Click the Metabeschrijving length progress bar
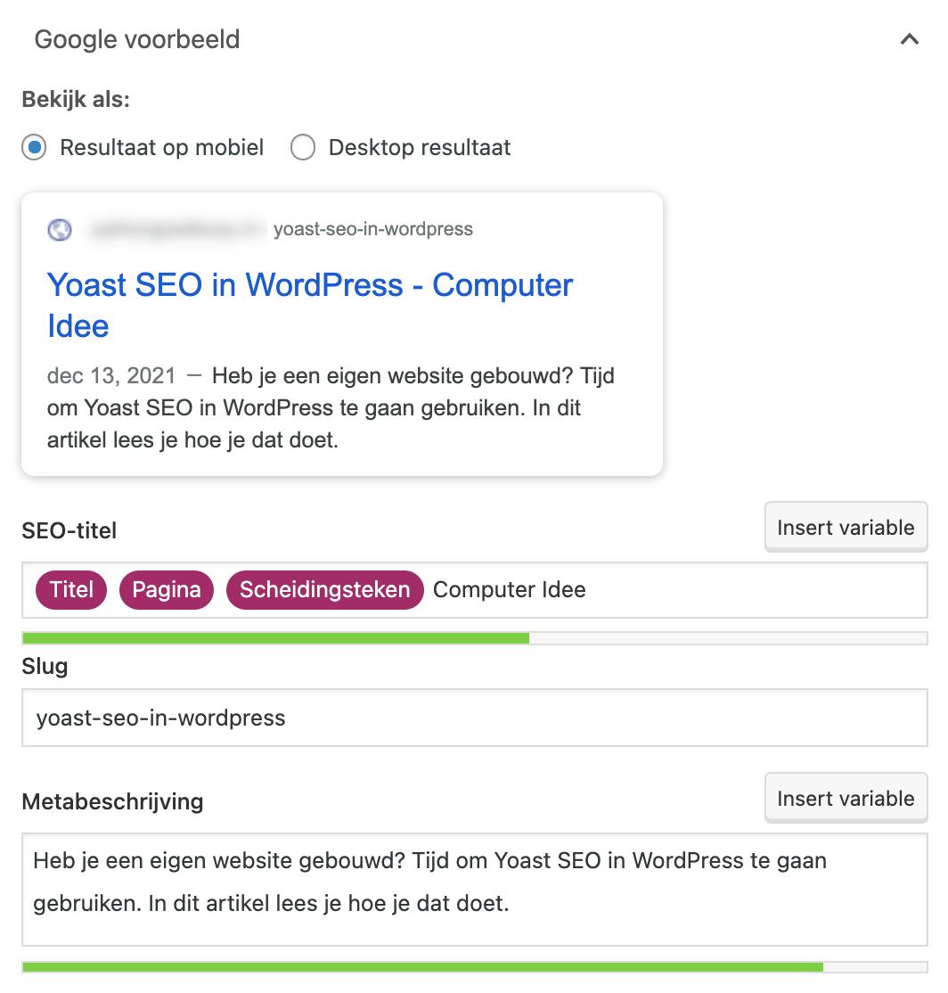The width and height of the screenshot is (948, 993). tap(474, 967)
